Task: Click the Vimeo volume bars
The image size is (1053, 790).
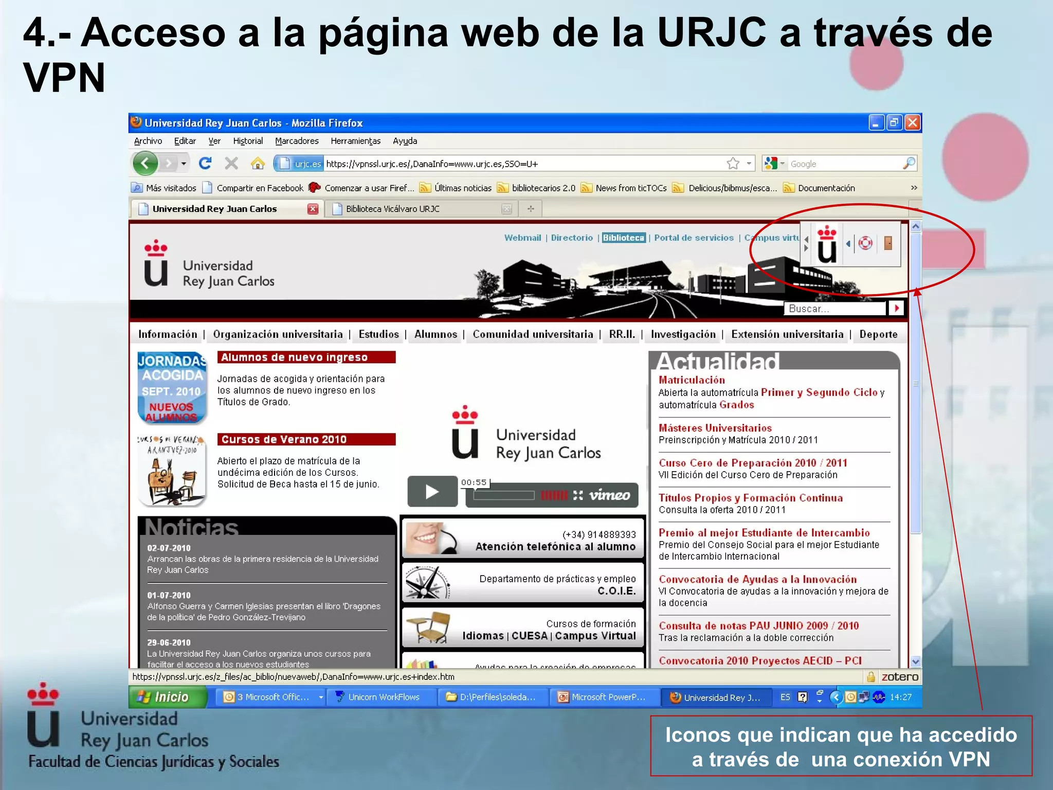Action: (554, 495)
